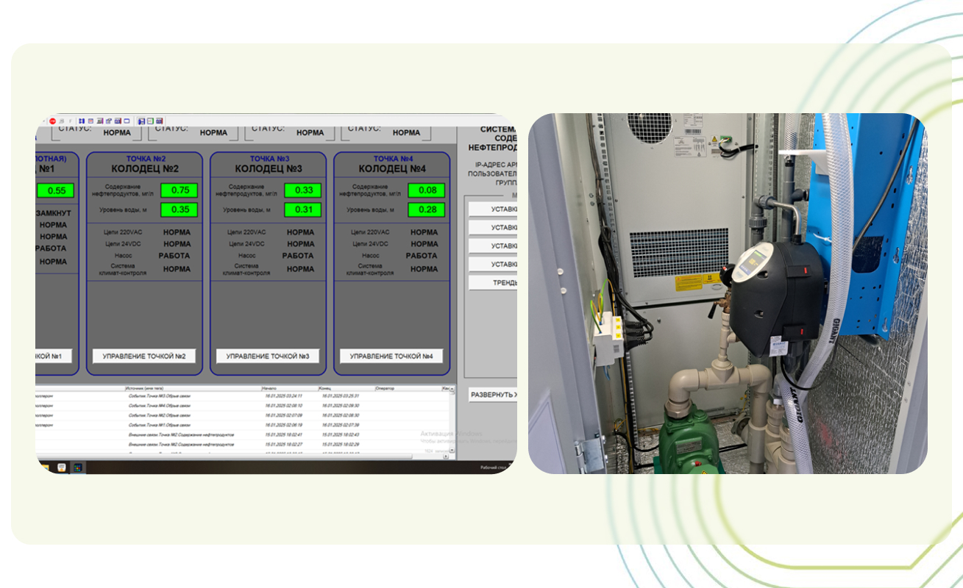This screenshot has width=963, height=588.
Task: Select log entry starting 15.01.2025 18:02:41
Action: [243, 435]
